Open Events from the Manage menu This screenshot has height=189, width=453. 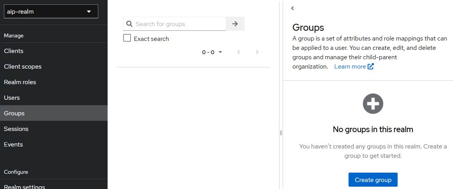(x=13, y=145)
